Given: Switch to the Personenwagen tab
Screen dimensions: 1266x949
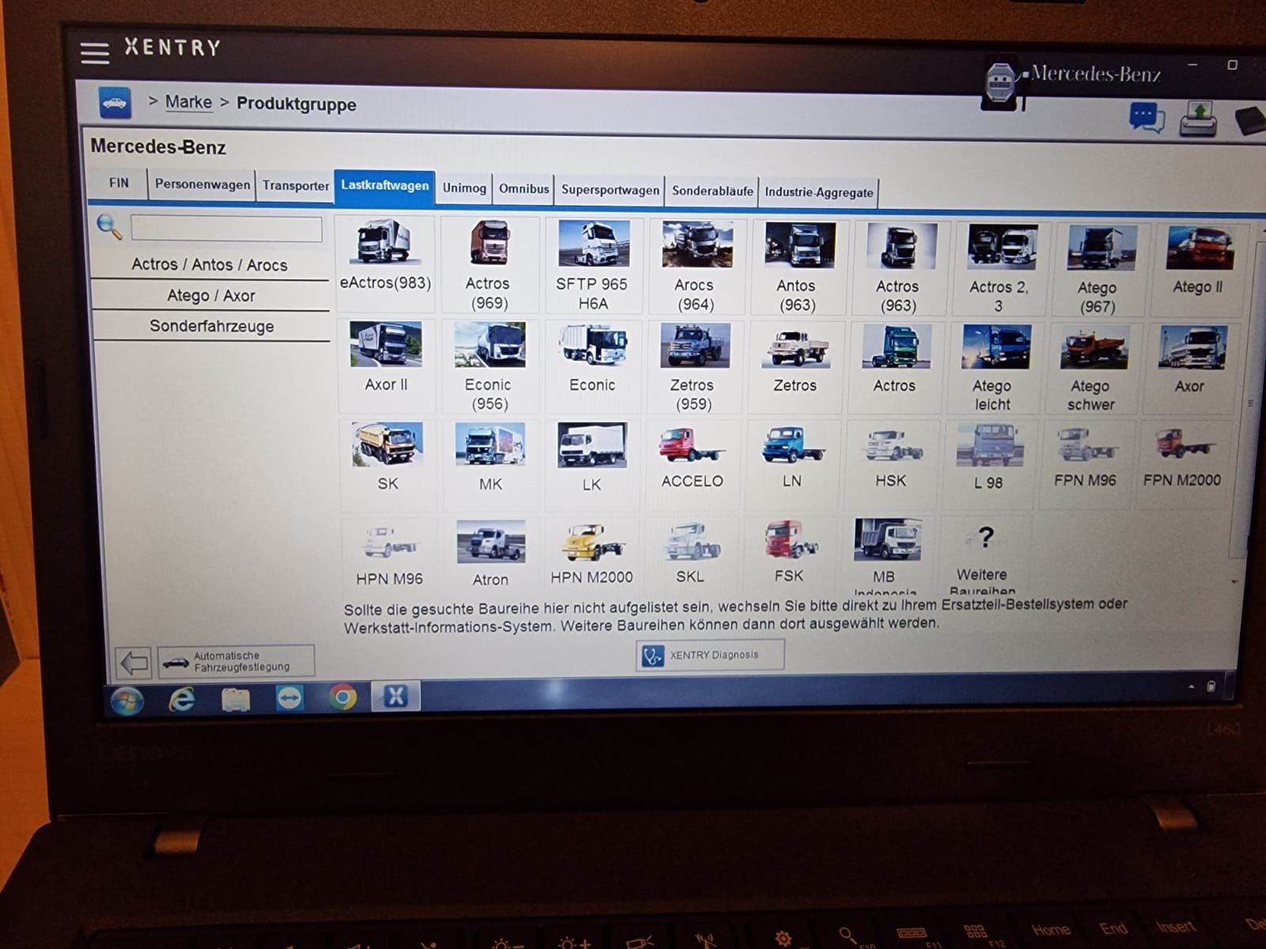Looking at the screenshot, I should tap(202, 184).
